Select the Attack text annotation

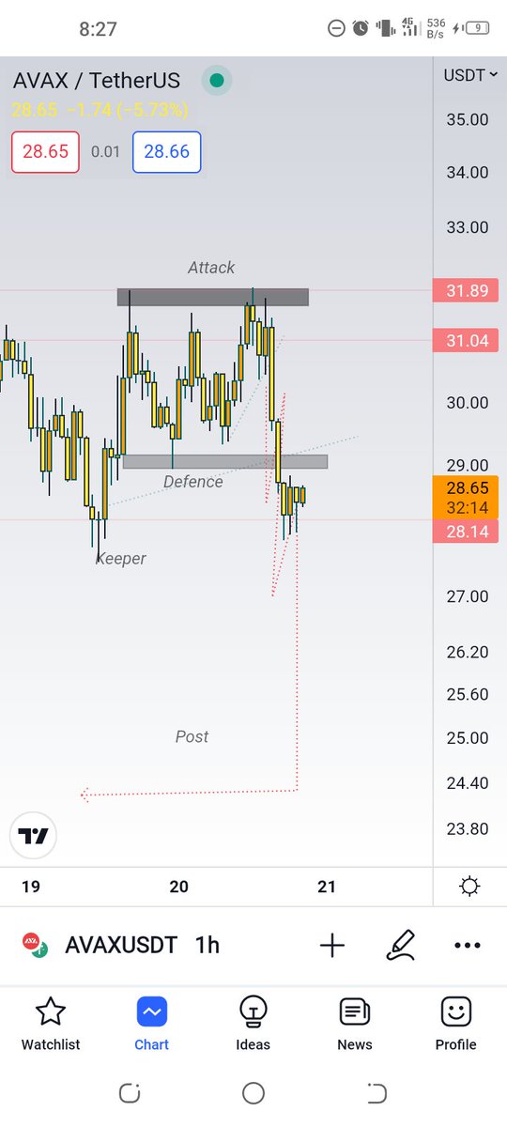pos(211,268)
